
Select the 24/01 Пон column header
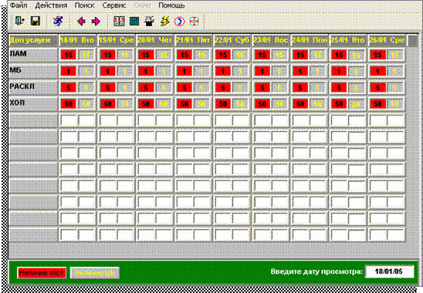coord(310,40)
